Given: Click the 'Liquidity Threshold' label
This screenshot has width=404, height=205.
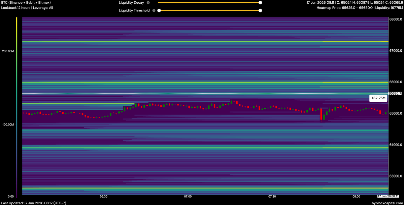Looking at the screenshot, I should point(134,10).
